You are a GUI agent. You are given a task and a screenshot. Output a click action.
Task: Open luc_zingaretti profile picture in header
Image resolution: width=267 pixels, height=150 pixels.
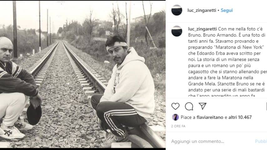[x=177, y=10]
